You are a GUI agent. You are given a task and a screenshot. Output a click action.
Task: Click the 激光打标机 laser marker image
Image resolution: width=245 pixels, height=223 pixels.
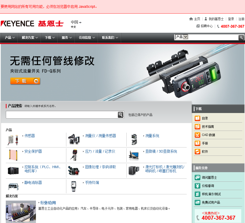(x=134, y=171)
